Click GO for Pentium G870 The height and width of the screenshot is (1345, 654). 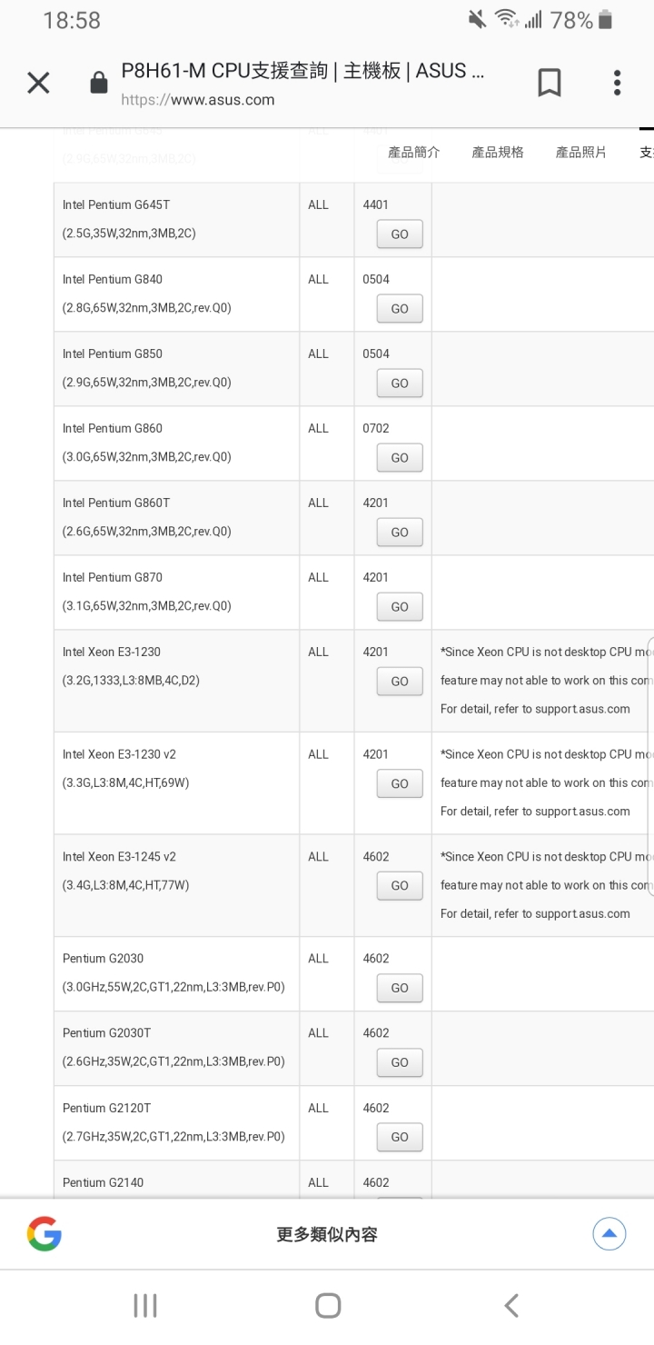pyautogui.click(x=400, y=607)
